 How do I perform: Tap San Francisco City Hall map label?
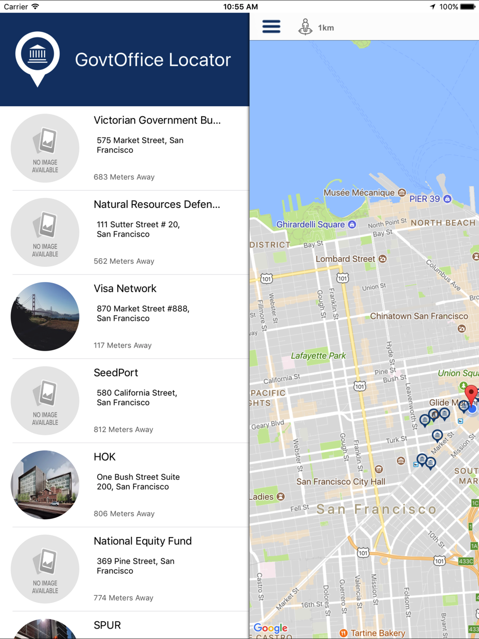[x=341, y=482]
